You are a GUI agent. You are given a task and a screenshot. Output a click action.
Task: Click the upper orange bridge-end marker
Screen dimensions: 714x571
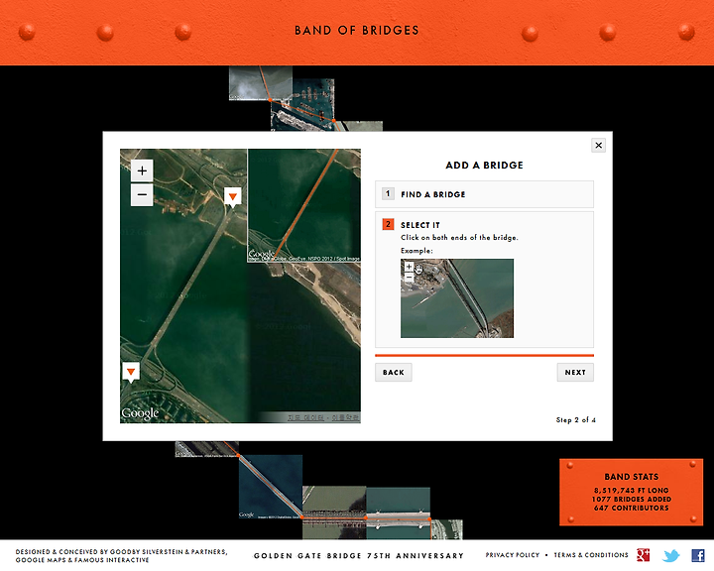point(233,197)
